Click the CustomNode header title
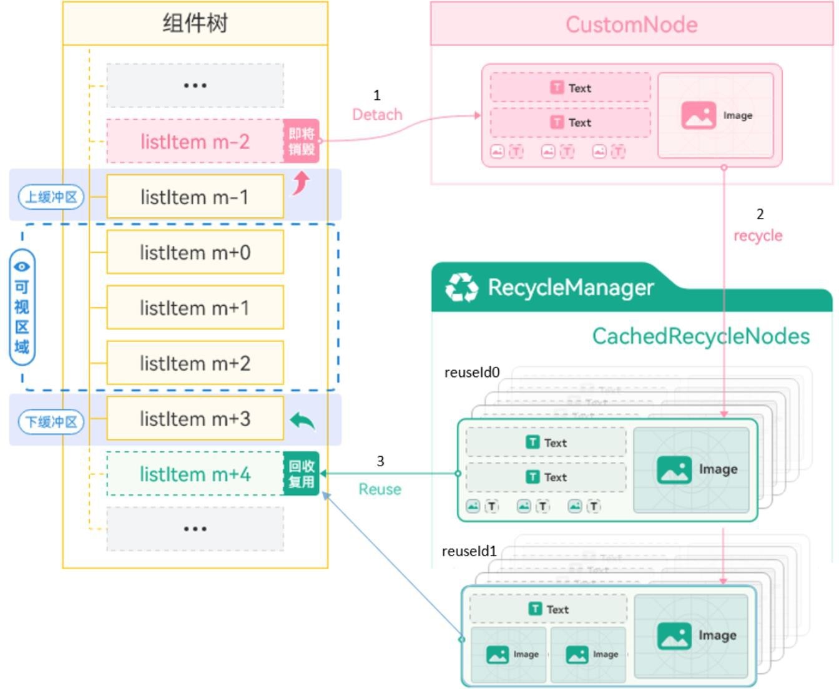The height and width of the screenshot is (689, 839). [x=631, y=24]
